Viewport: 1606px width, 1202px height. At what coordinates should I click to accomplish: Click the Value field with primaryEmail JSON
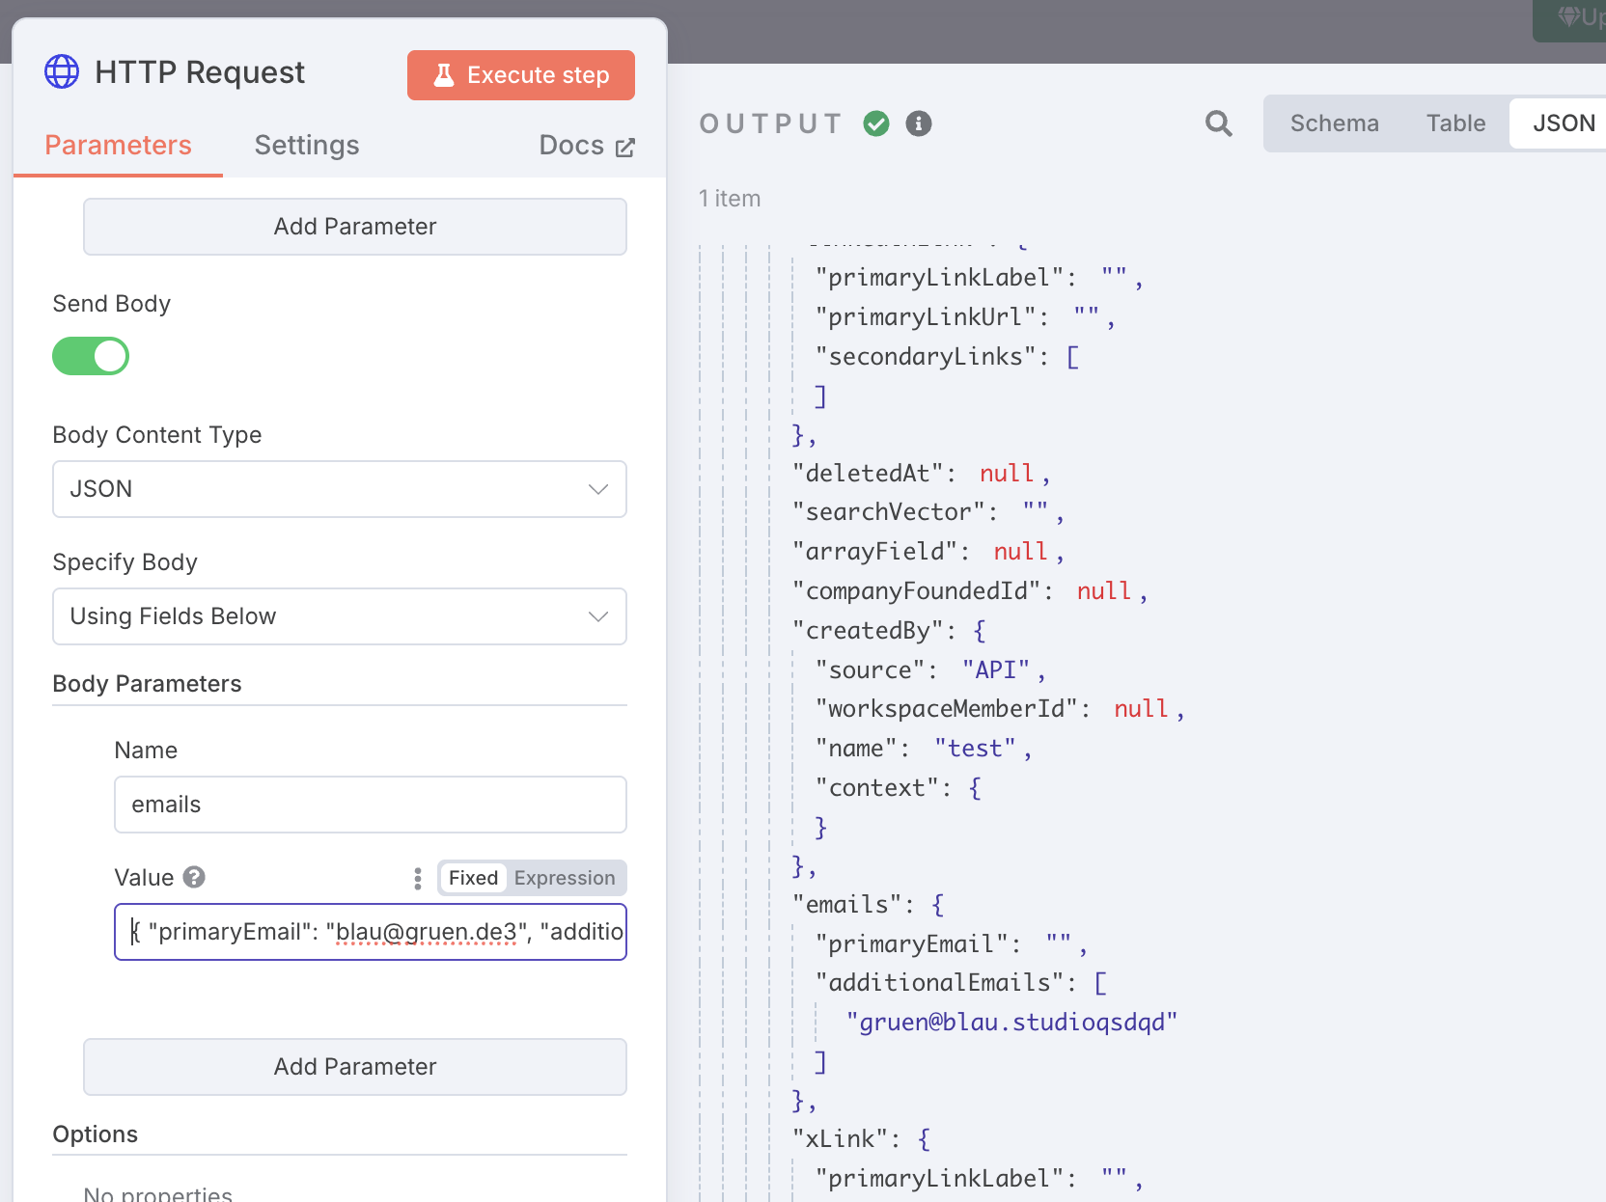point(371,932)
